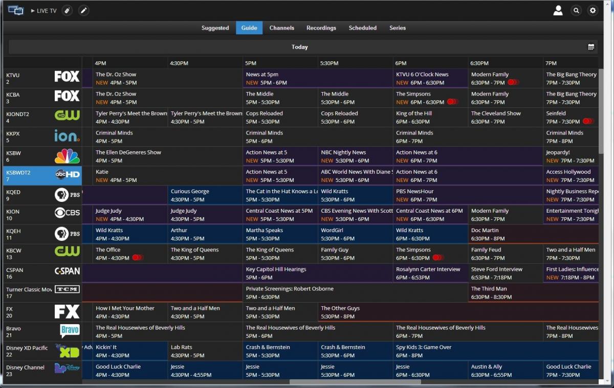This screenshot has height=388, width=614.
Task: Open the PBS NewsHour listing
Action: pyautogui.click(x=468, y=195)
